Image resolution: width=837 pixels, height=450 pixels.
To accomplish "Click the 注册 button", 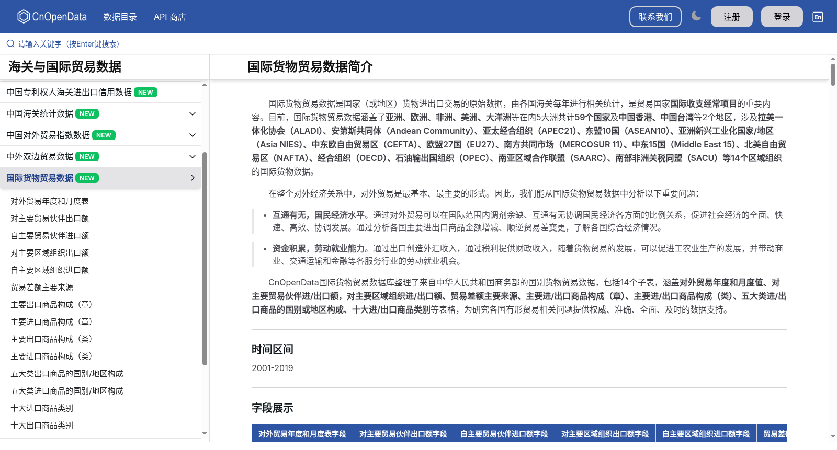I will 732,17.
